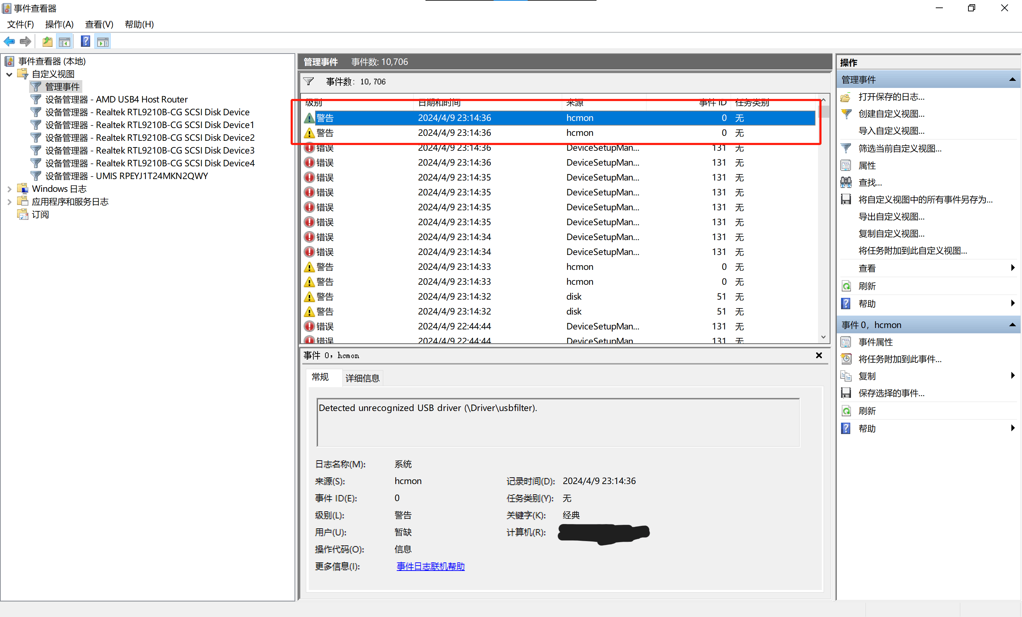Click 打开保存的日志... action
The image size is (1022, 617).
pyautogui.click(x=891, y=96)
